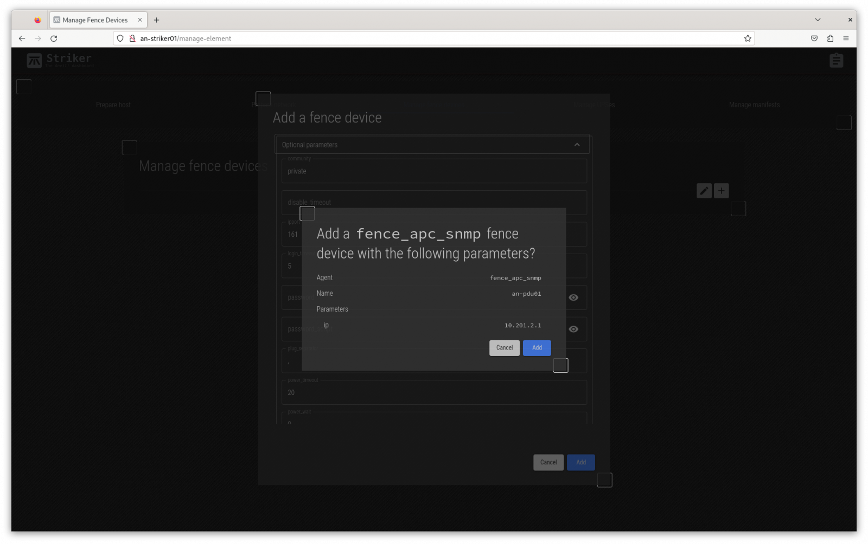Confirm with the blue Add button in dialog
The height and width of the screenshot is (544, 868).
pyautogui.click(x=537, y=348)
